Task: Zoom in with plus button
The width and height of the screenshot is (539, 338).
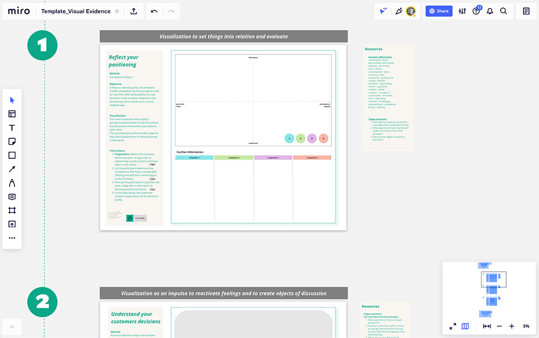Action: (512, 327)
